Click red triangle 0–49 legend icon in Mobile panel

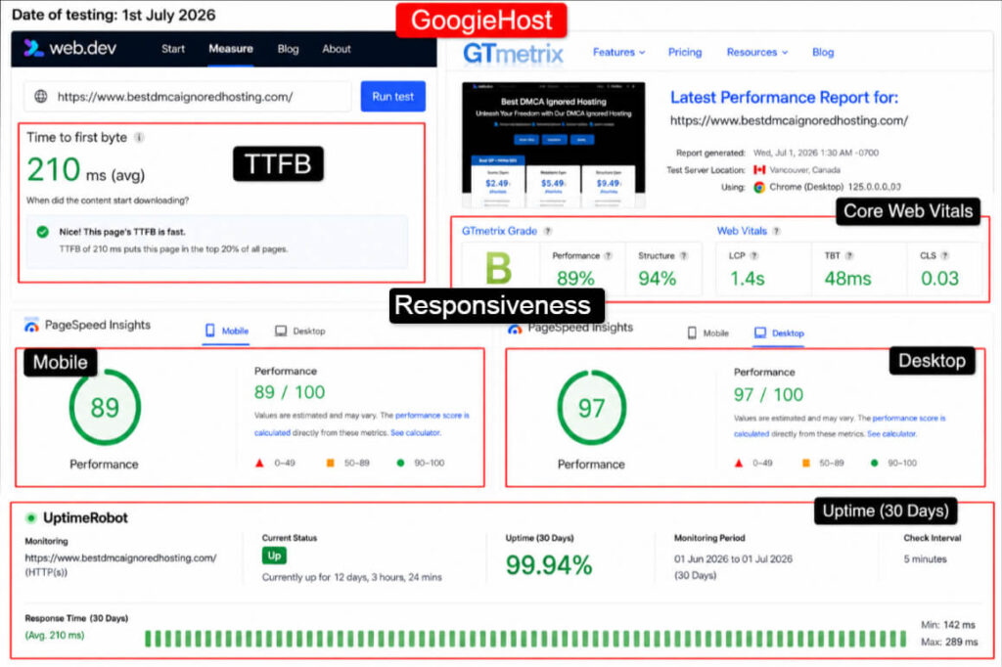[x=259, y=464]
